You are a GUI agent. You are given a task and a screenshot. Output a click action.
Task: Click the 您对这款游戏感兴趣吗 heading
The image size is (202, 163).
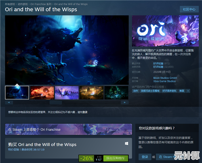[x=157, y=128]
